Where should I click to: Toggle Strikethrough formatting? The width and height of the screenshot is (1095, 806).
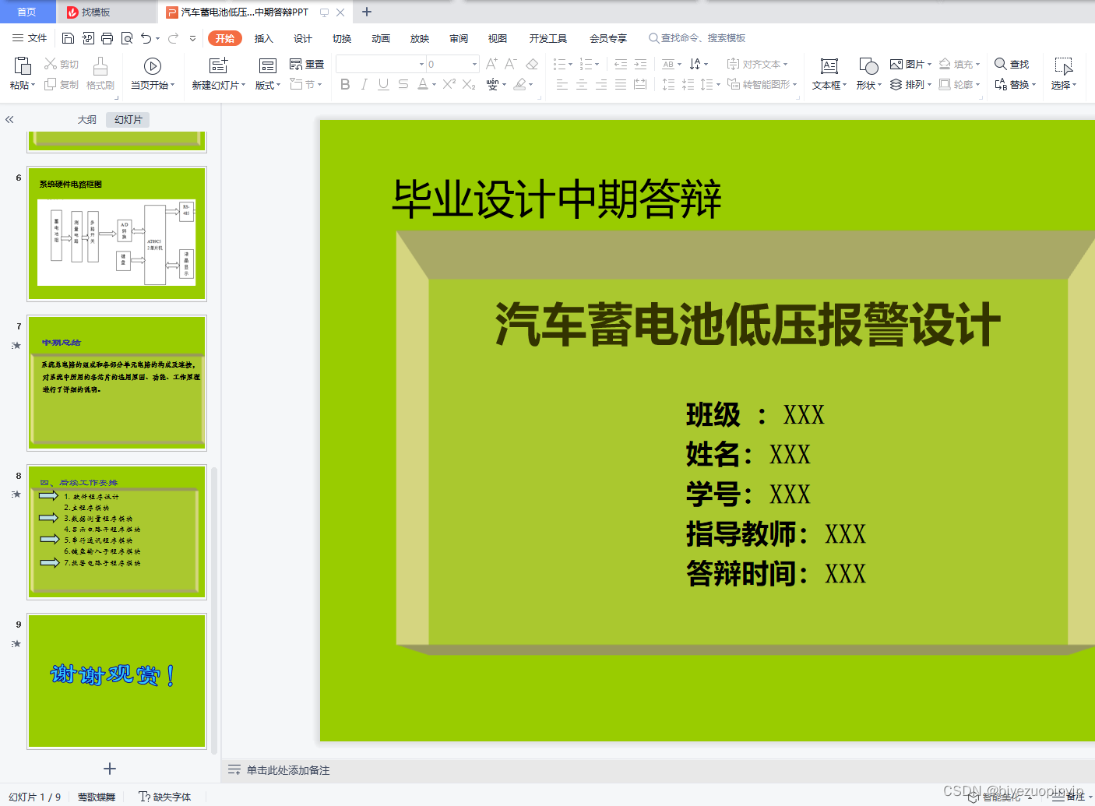coord(403,84)
